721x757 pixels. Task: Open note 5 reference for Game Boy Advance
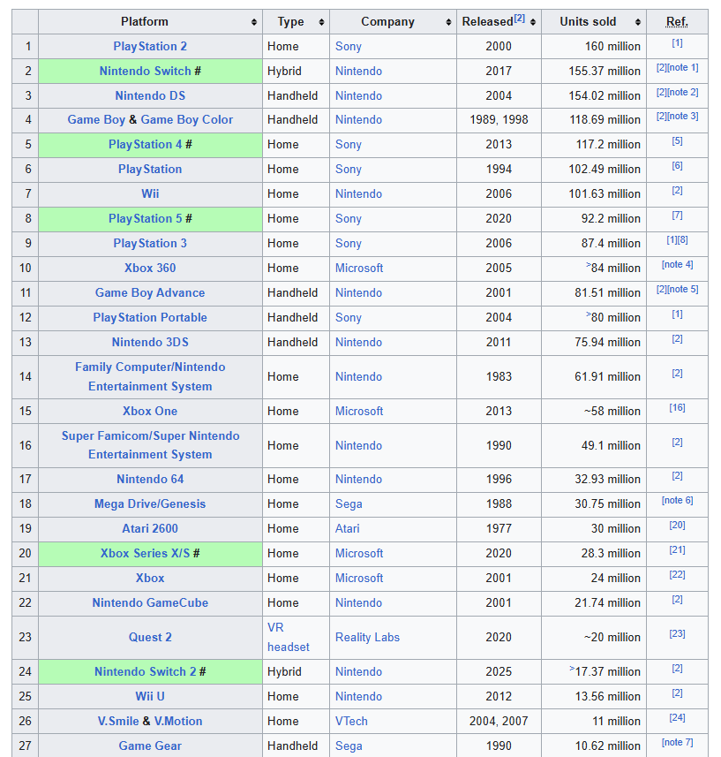pos(683,289)
